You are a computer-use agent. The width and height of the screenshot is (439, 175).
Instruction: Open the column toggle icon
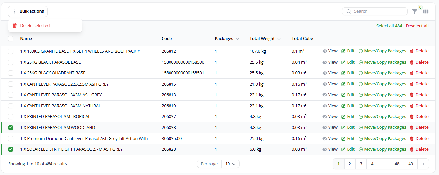pyautogui.click(x=426, y=11)
